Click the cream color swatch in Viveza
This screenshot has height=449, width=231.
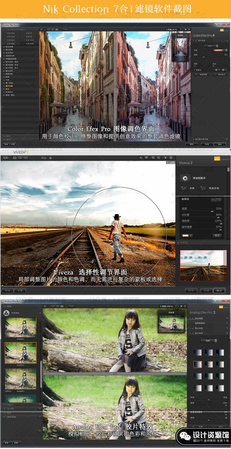point(185,235)
